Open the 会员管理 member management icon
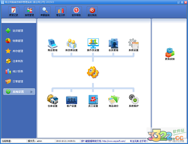 tap(113, 44)
